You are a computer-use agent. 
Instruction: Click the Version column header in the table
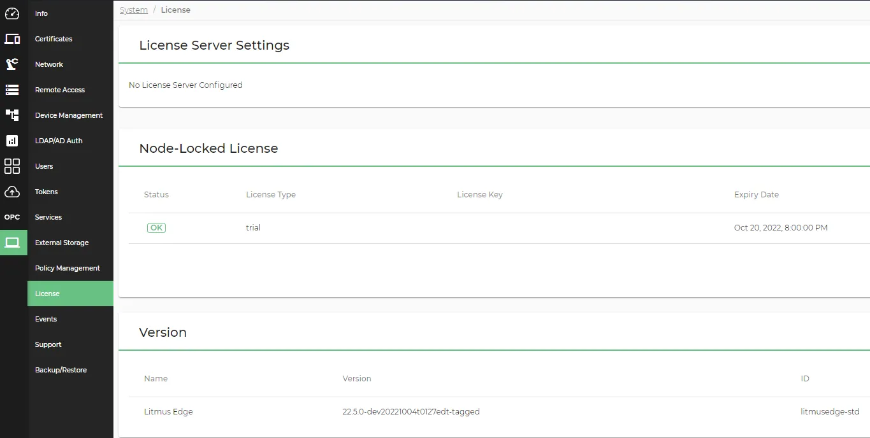tap(357, 379)
